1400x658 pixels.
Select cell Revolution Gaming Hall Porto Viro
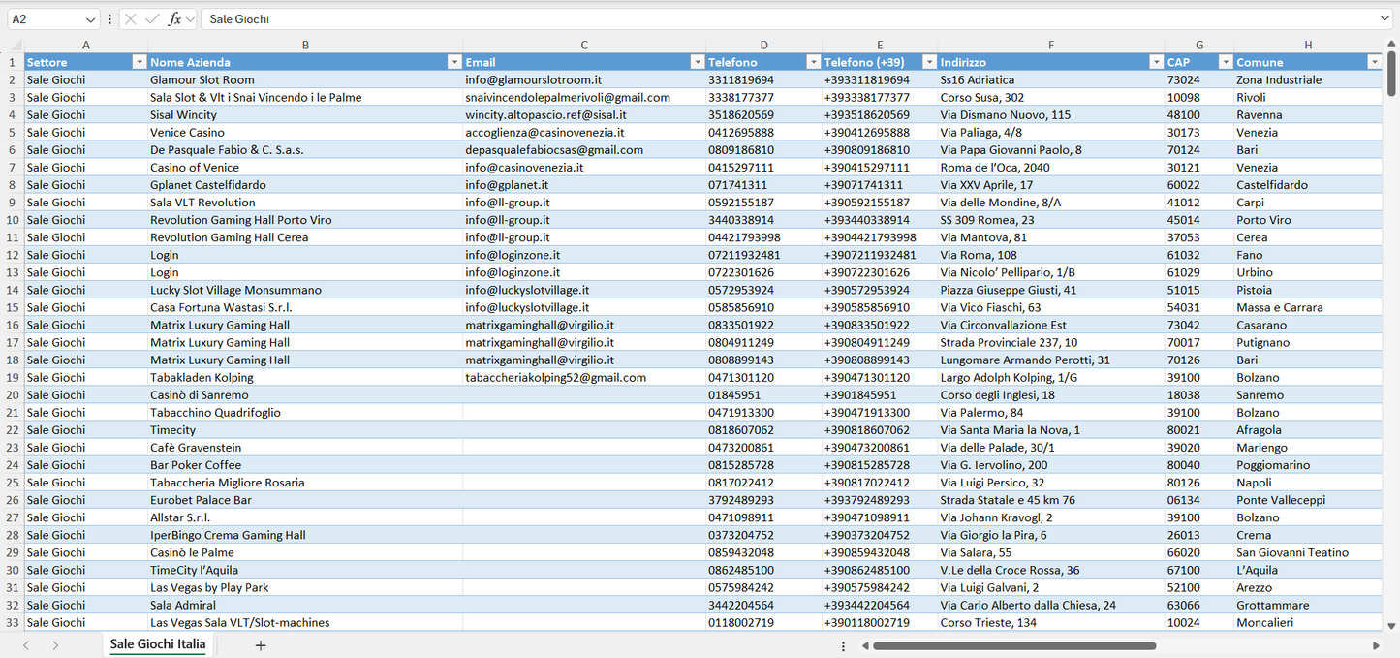coord(305,220)
